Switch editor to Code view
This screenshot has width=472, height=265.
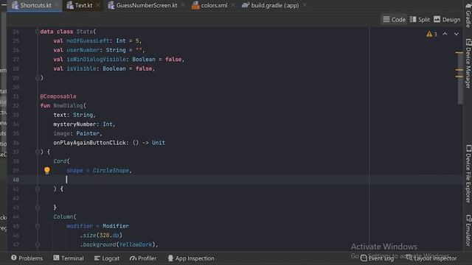tap(394, 20)
